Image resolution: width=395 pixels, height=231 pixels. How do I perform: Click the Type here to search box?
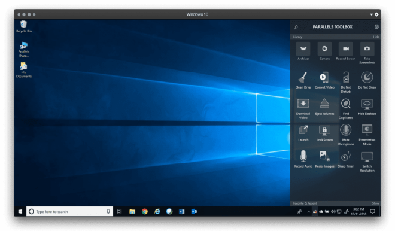[69, 212]
